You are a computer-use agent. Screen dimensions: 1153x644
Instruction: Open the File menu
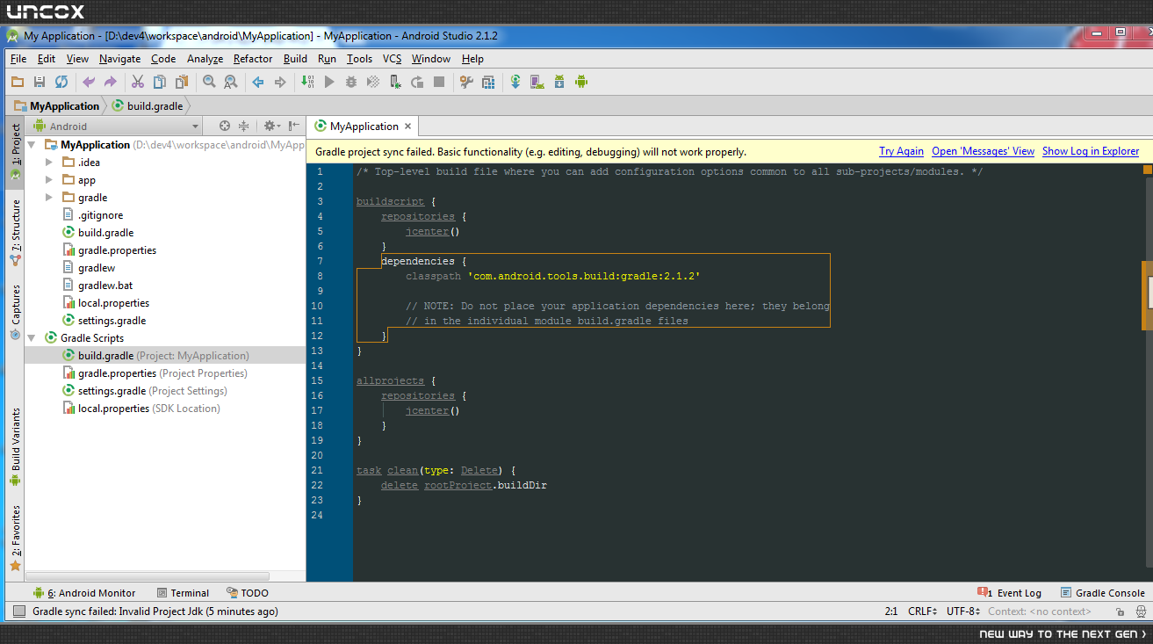[18, 59]
